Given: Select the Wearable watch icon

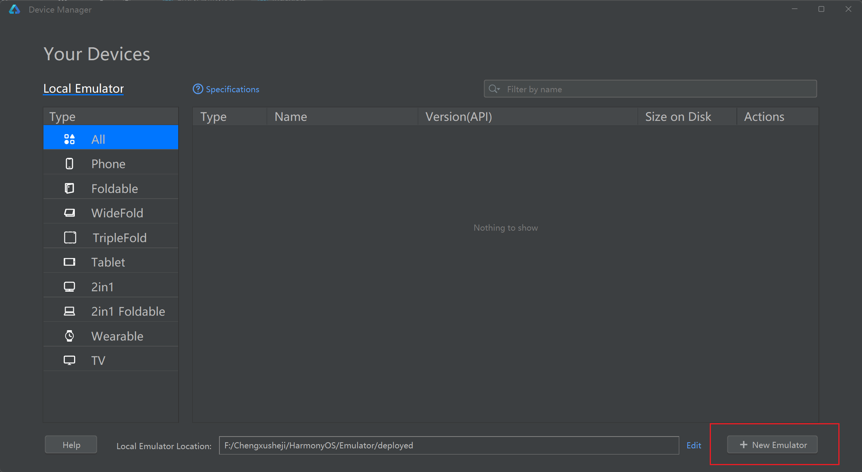Looking at the screenshot, I should [x=69, y=336].
